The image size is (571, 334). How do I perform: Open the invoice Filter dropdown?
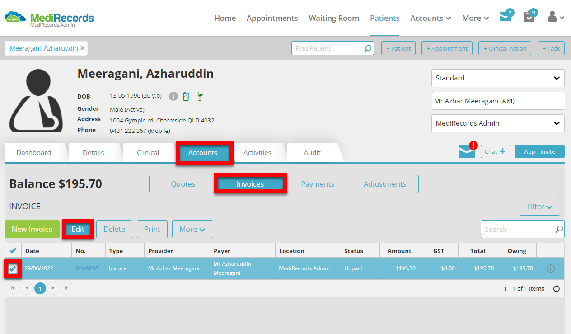click(540, 207)
